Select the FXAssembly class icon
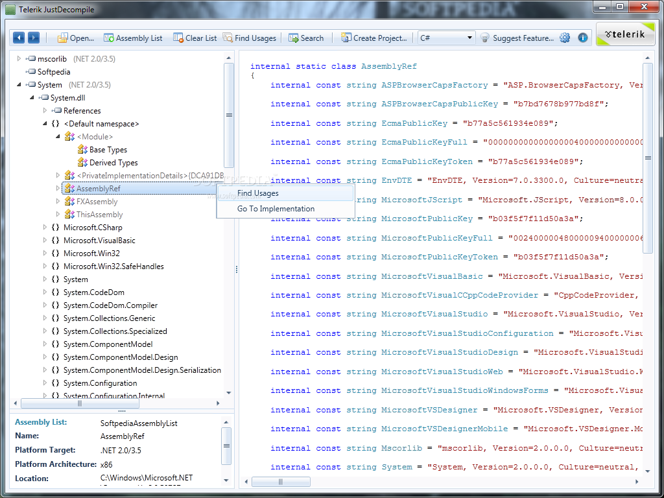 click(69, 202)
